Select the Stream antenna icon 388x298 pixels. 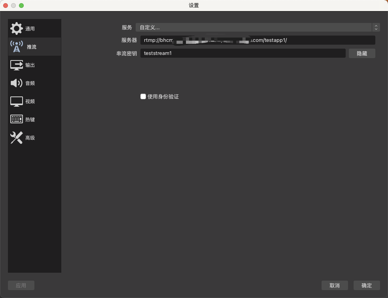click(x=16, y=47)
